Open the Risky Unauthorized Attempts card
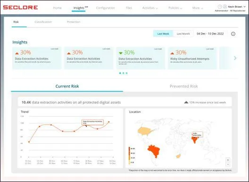 pyautogui.click(x=192, y=58)
